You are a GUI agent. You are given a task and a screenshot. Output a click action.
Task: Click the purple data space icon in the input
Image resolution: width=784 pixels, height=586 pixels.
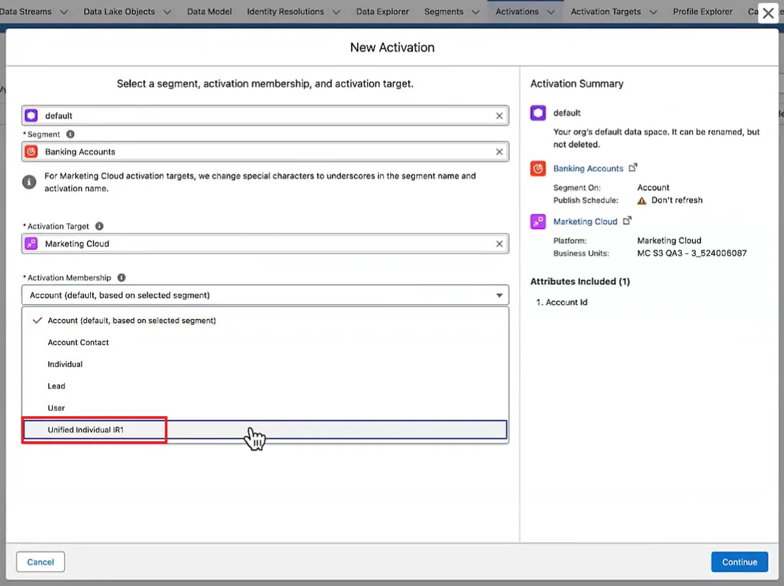click(31, 116)
